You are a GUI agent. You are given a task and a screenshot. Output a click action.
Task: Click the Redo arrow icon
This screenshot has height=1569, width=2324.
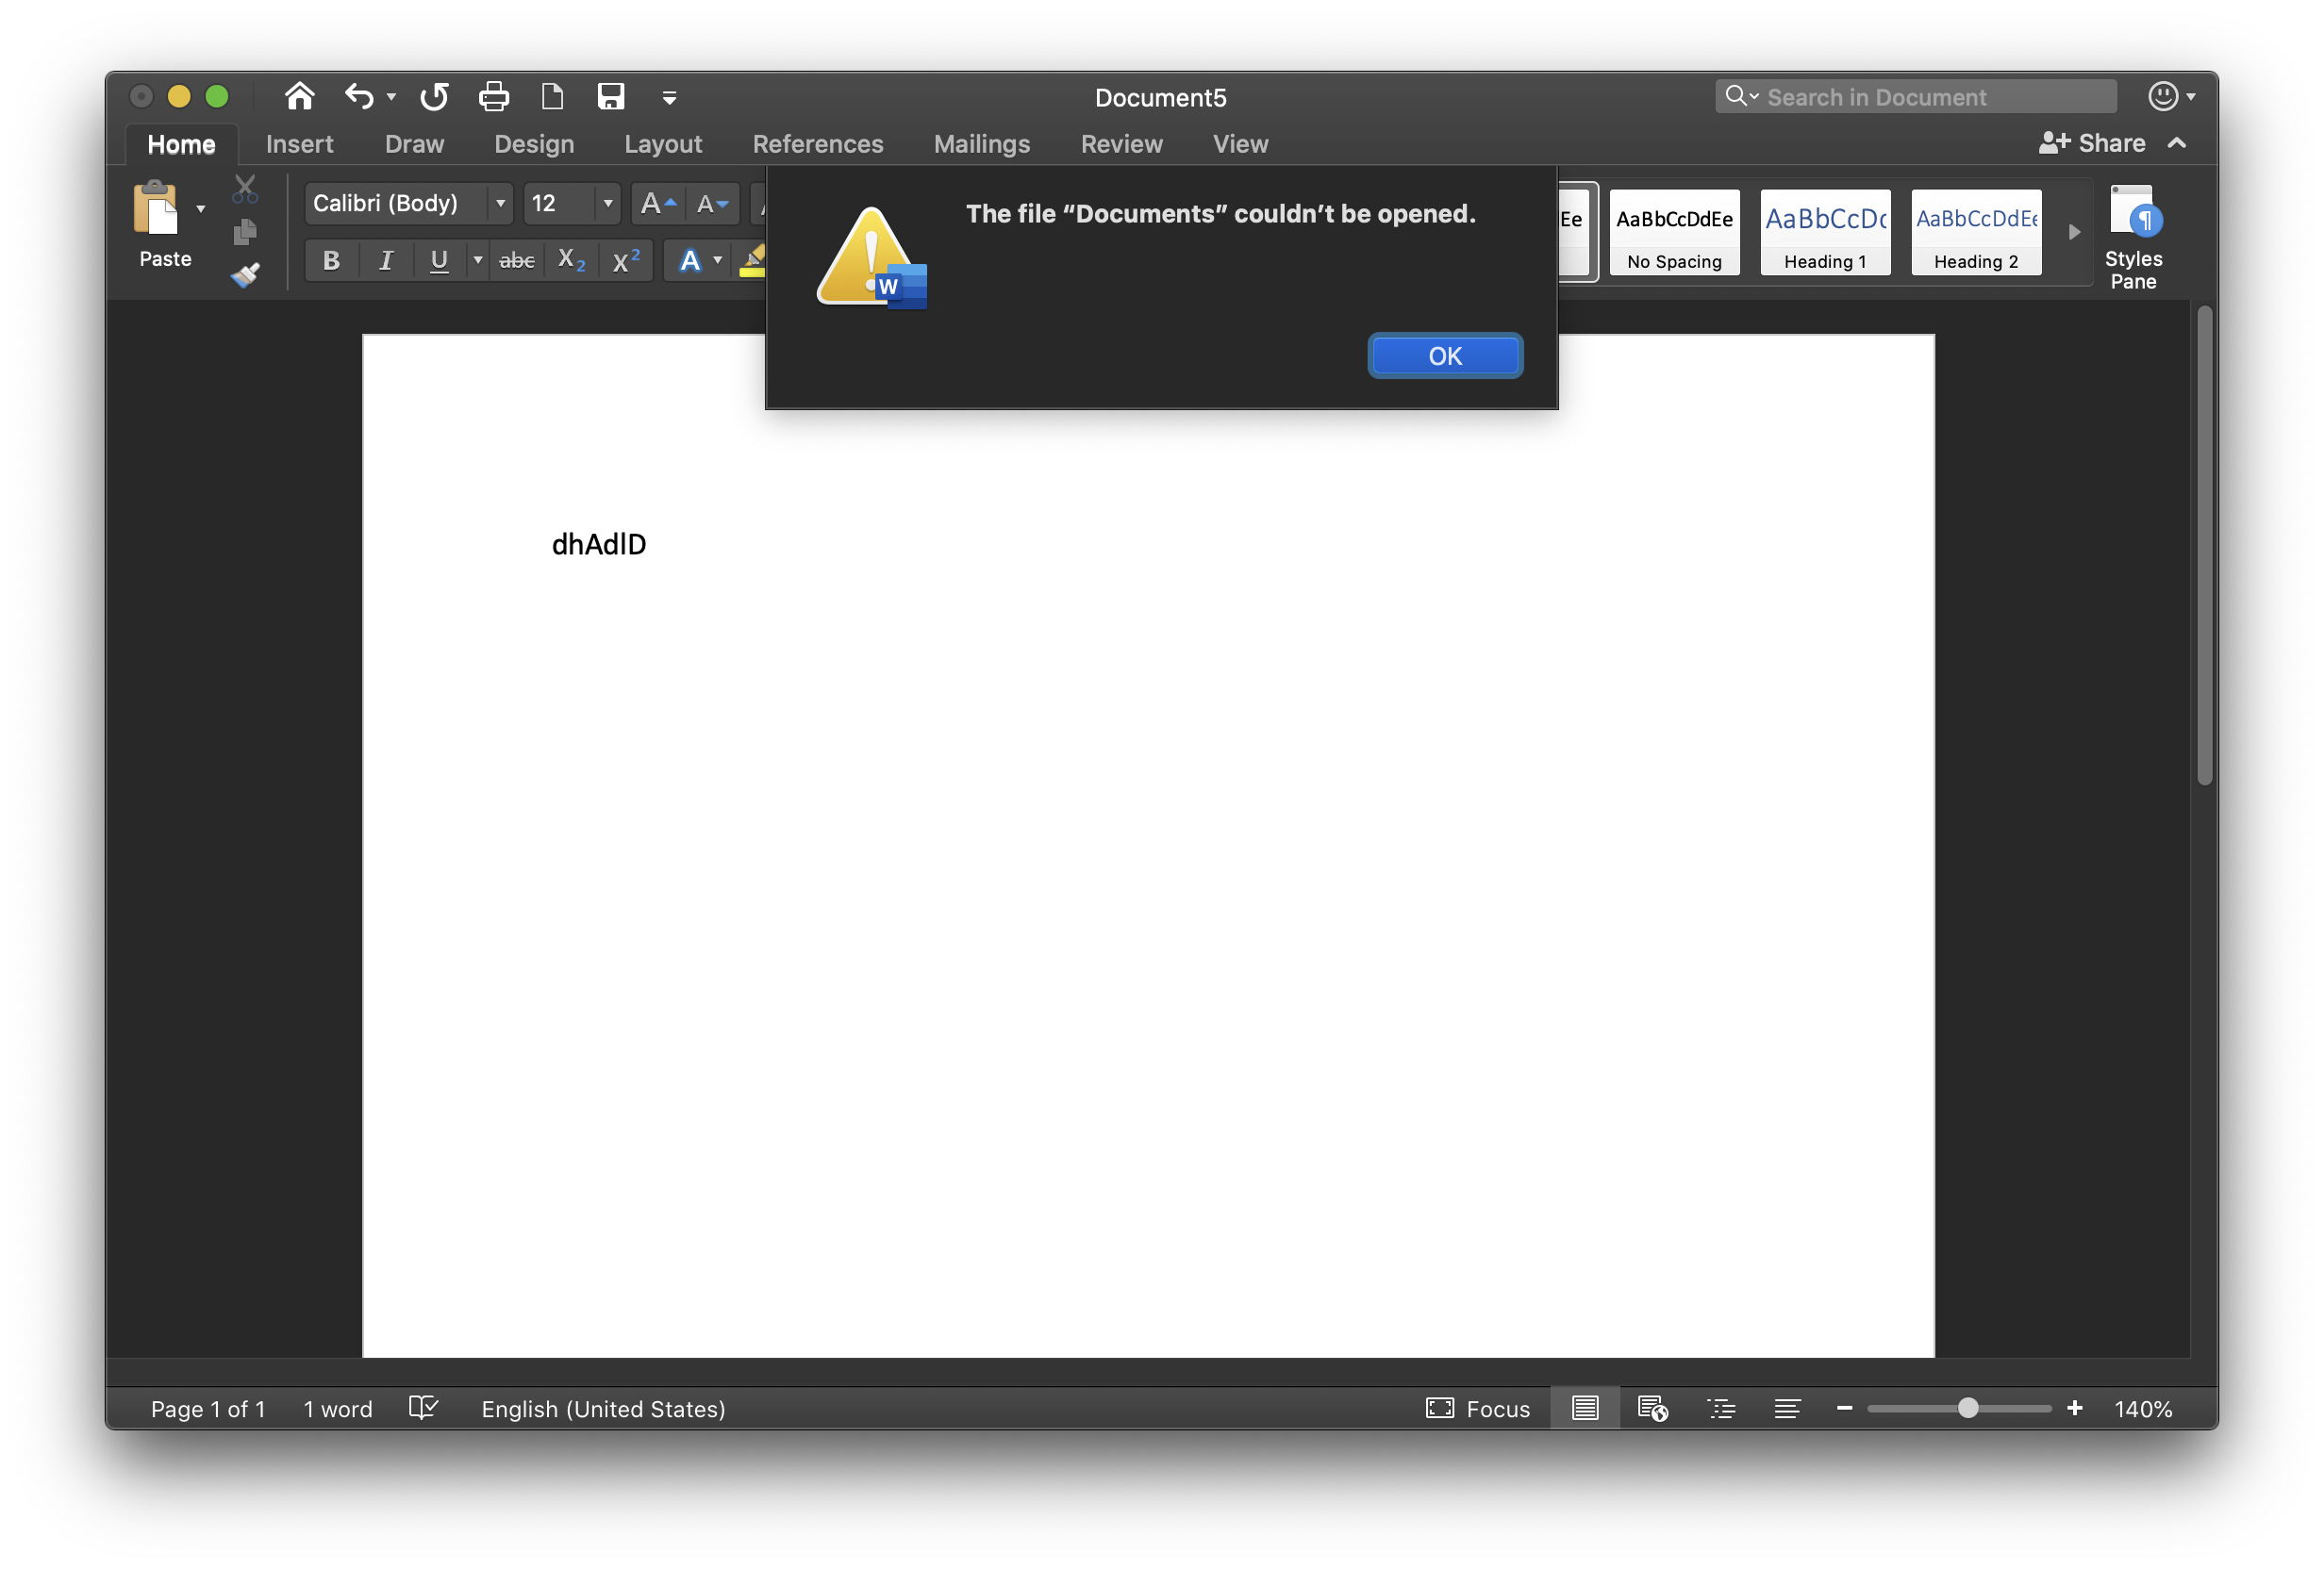434,97
